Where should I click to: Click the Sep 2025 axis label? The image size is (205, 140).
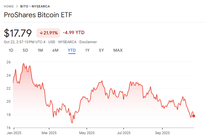click(162, 133)
